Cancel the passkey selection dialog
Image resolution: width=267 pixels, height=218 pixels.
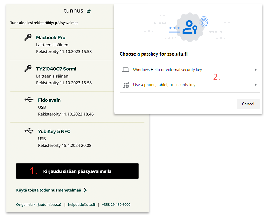point(248,104)
